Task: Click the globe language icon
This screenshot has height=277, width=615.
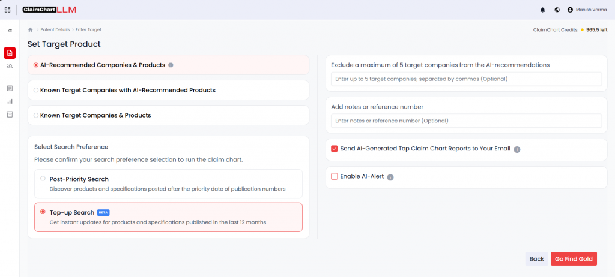Action: [x=557, y=10]
